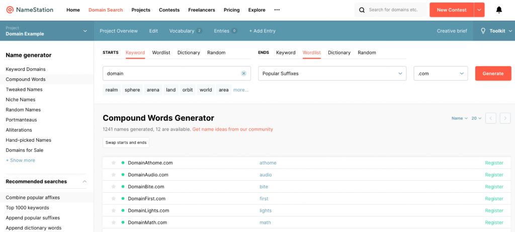
Task: Expand sidebar with Show more
Action: (20, 160)
